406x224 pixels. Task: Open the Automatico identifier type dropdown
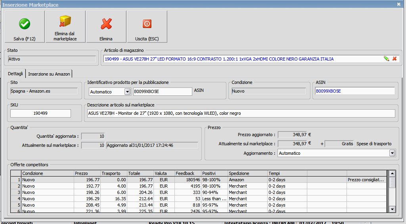pyautogui.click(x=127, y=91)
